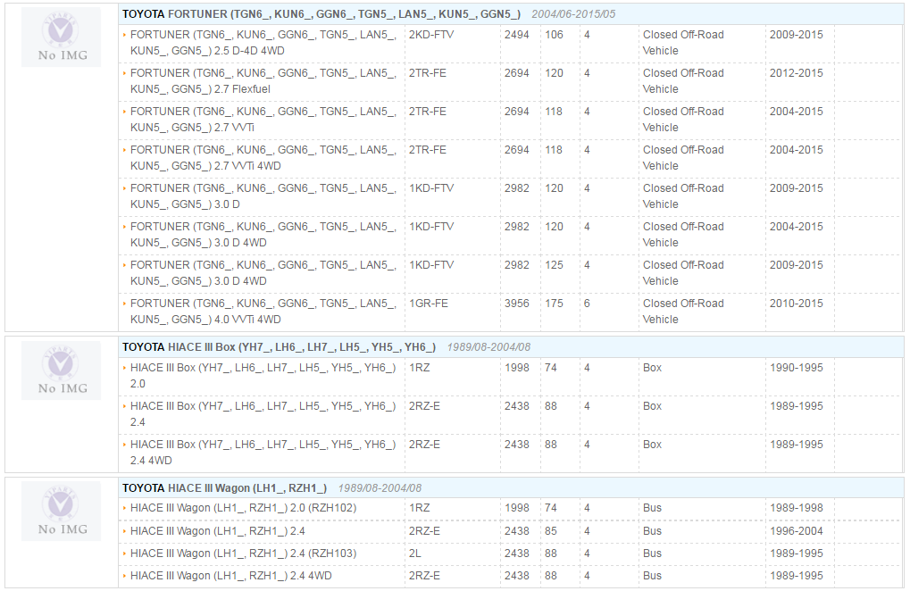Open the TOYOTA FORTUNER section heading

coord(321,14)
